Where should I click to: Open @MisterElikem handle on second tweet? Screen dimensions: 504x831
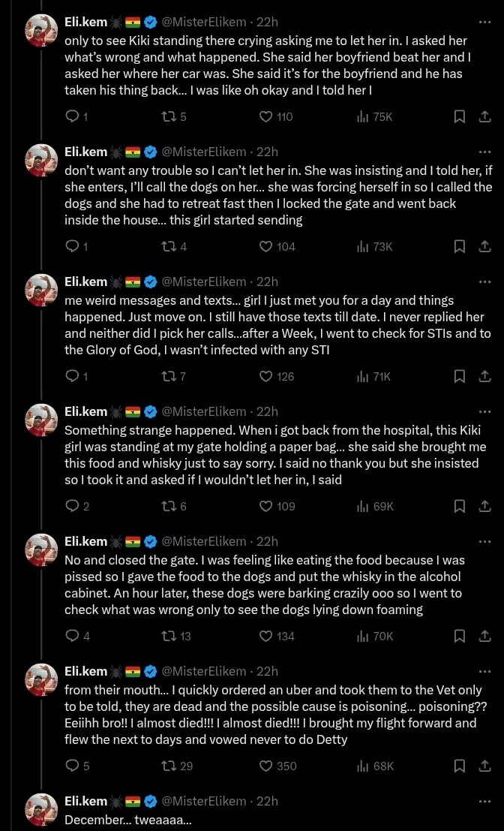tap(203, 152)
